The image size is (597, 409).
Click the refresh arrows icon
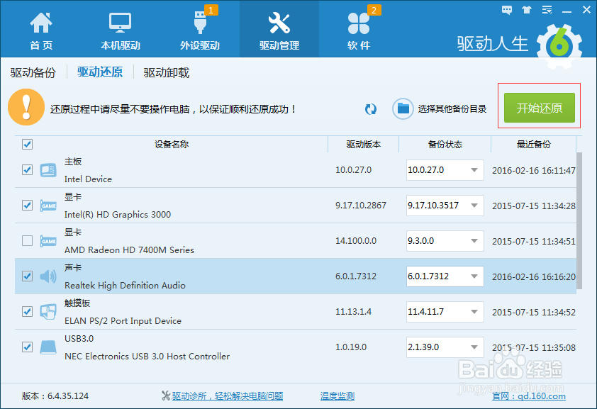pos(370,109)
